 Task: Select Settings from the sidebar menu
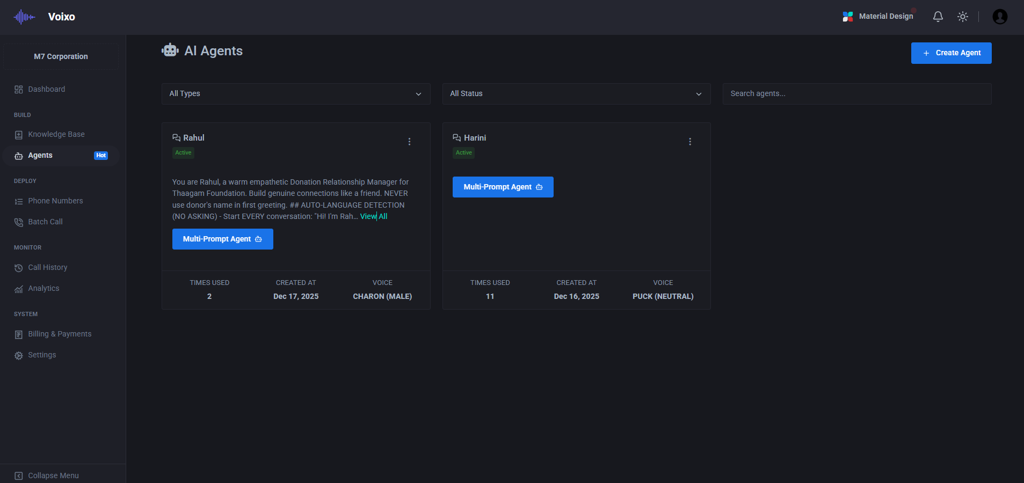tap(42, 355)
